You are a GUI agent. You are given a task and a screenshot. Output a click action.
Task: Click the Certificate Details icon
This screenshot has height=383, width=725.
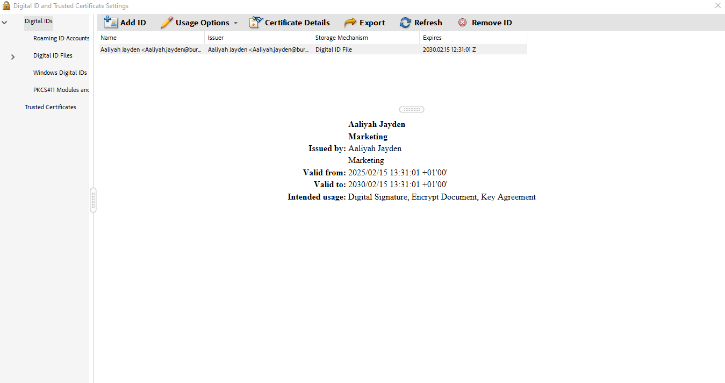[255, 22]
